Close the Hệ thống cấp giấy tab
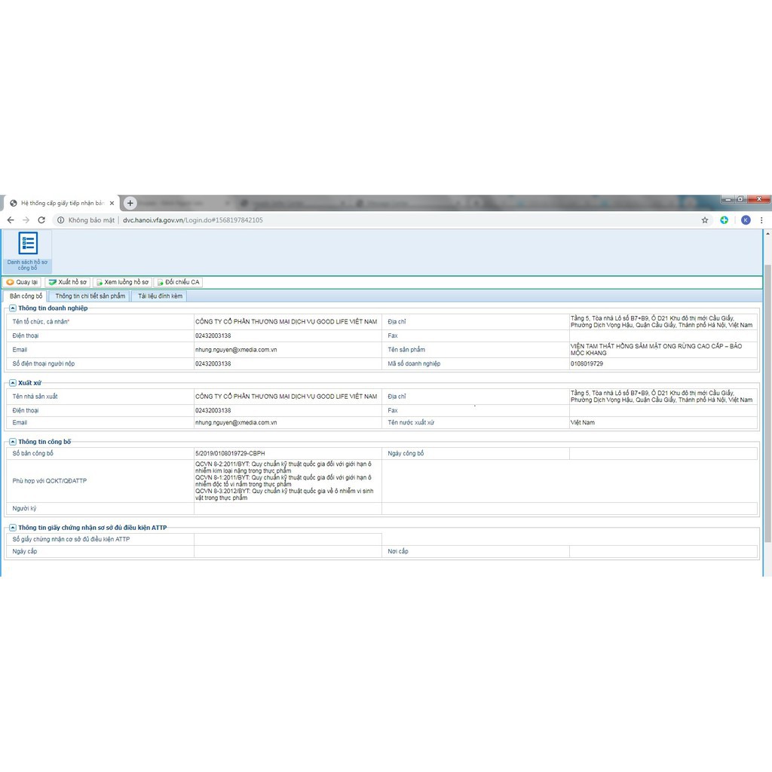 pos(112,203)
